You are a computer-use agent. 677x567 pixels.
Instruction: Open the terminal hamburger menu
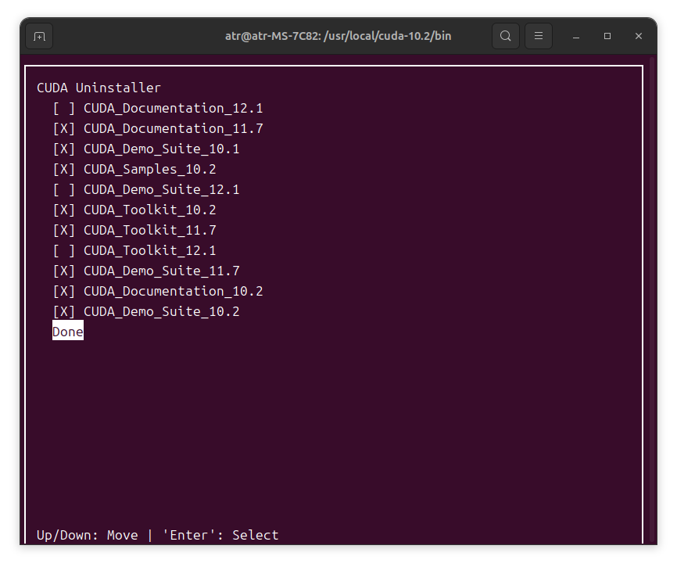click(x=539, y=36)
